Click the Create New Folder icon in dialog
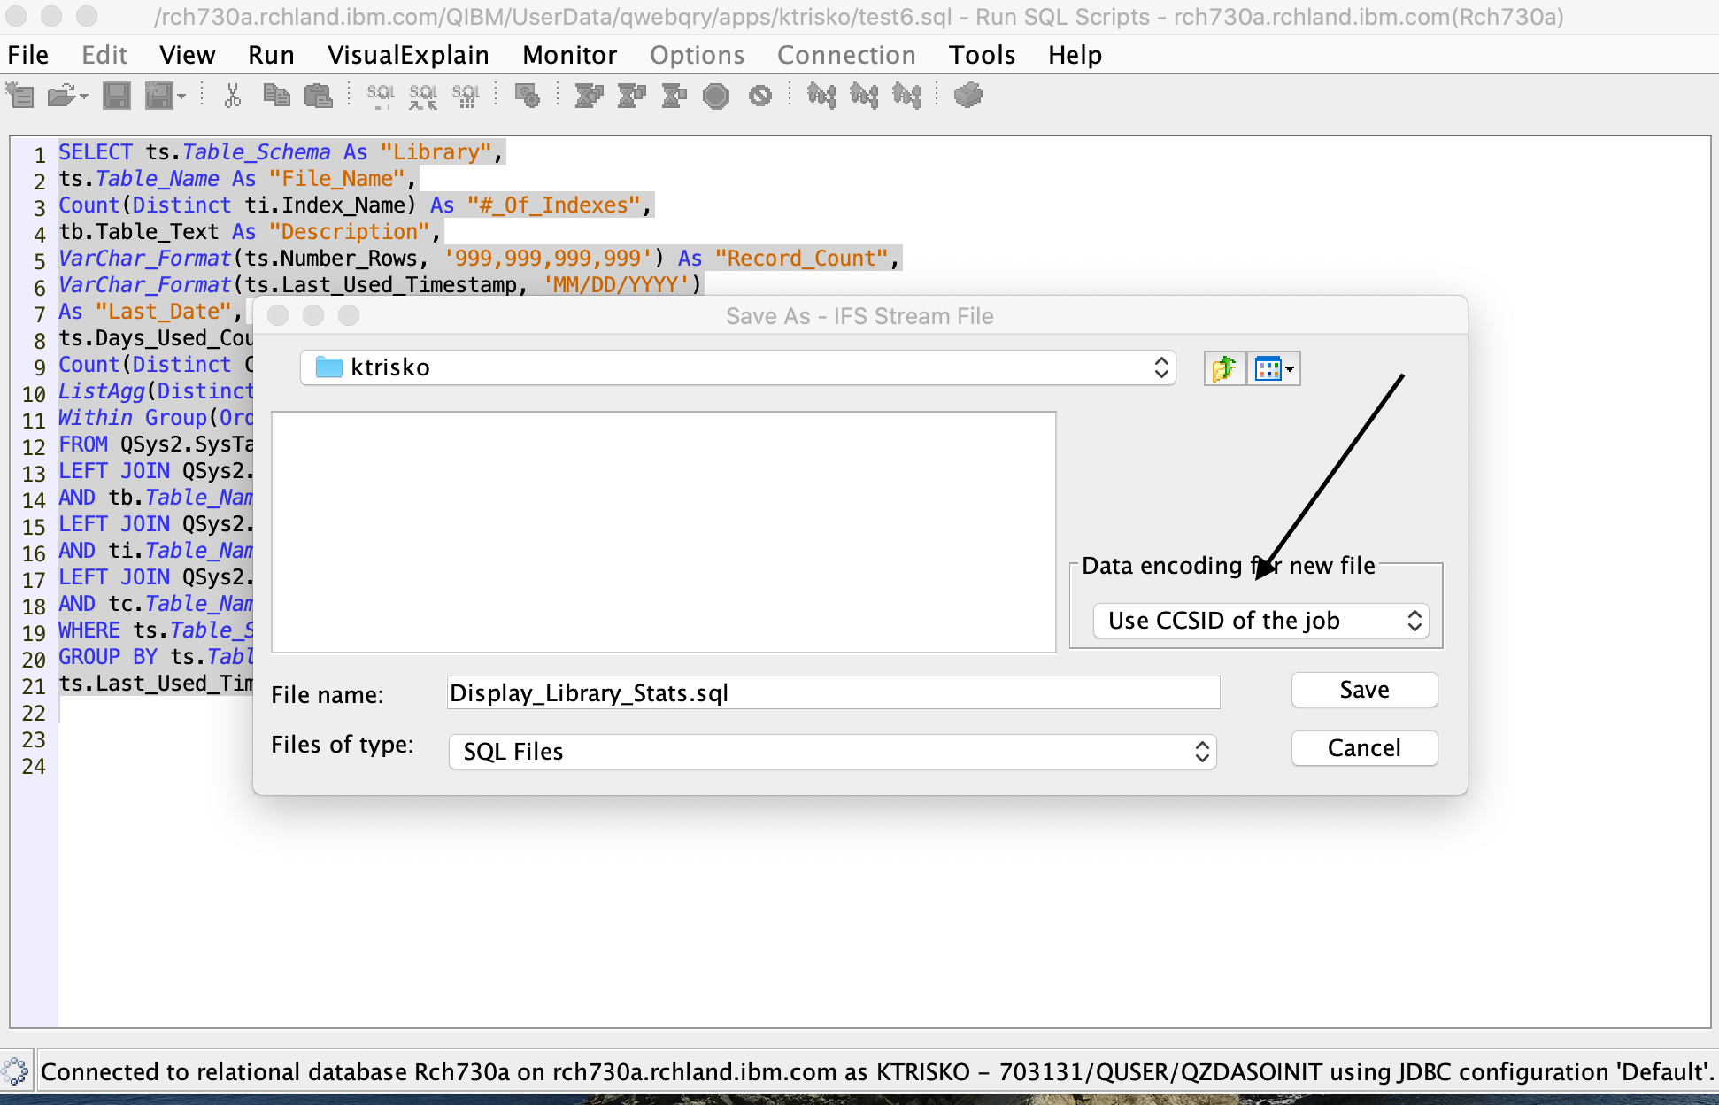 (1224, 367)
